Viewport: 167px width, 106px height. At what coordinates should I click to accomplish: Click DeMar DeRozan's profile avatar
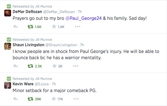[8, 13]
